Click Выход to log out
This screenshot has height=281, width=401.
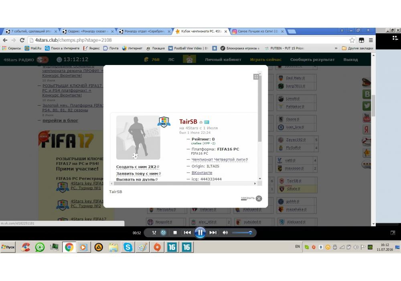(350, 60)
